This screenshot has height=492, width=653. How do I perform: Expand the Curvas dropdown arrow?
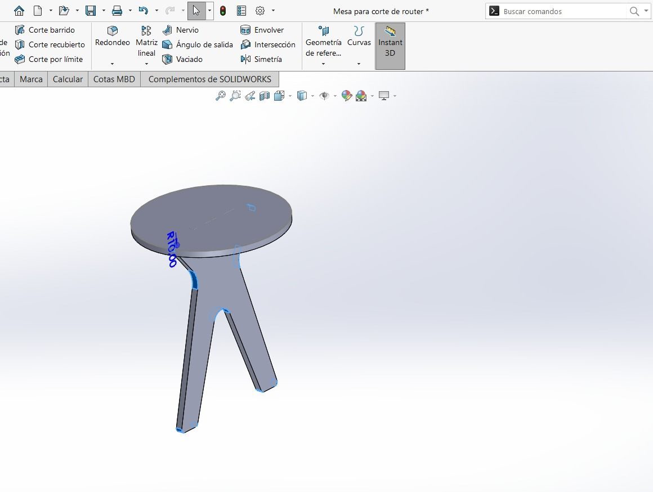tap(359, 64)
